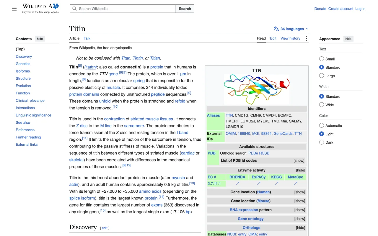The height and width of the screenshot is (236, 378).
Task: Click the Log in link
Action: coord(360,9)
